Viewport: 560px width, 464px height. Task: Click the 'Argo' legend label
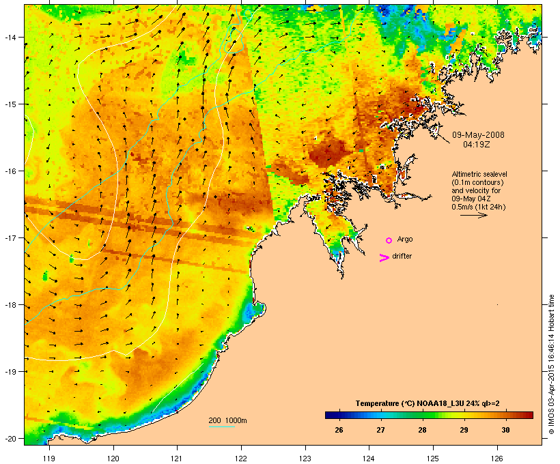click(405, 239)
